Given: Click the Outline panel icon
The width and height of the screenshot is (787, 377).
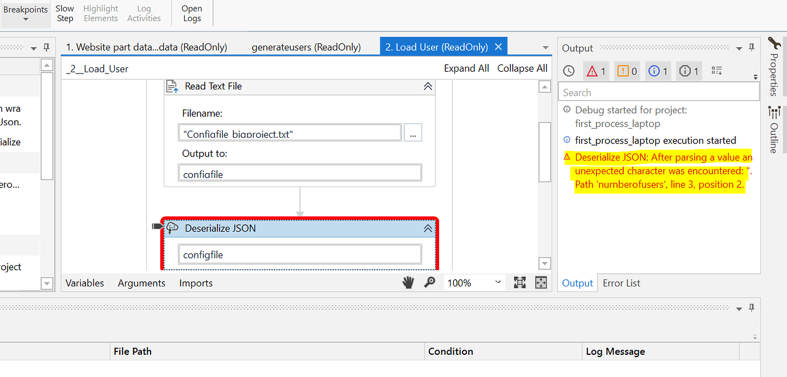Looking at the screenshot, I should point(773,112).
